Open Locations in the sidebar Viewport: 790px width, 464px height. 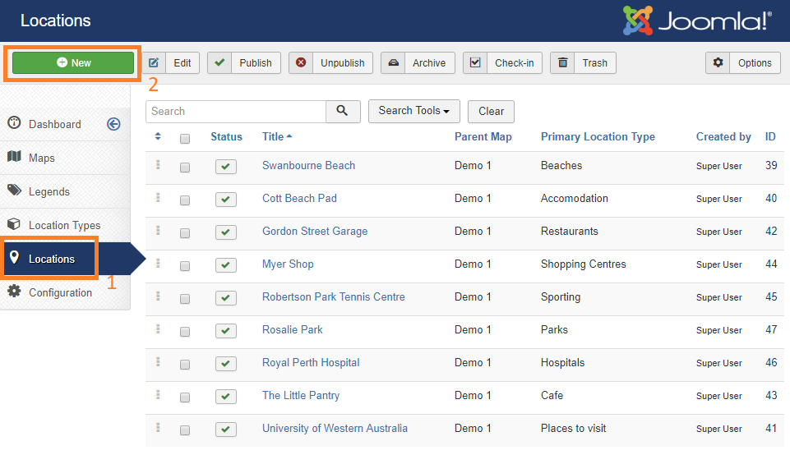click(x=52, y=260)
